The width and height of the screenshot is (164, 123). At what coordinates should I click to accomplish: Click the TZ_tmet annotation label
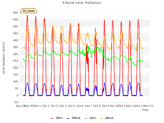coord(28,11)
